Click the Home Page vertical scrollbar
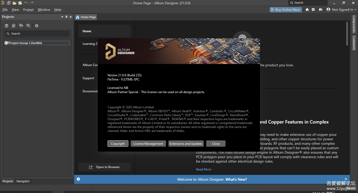The height and width of the screenshot is (193, 358). pos(347,34)
